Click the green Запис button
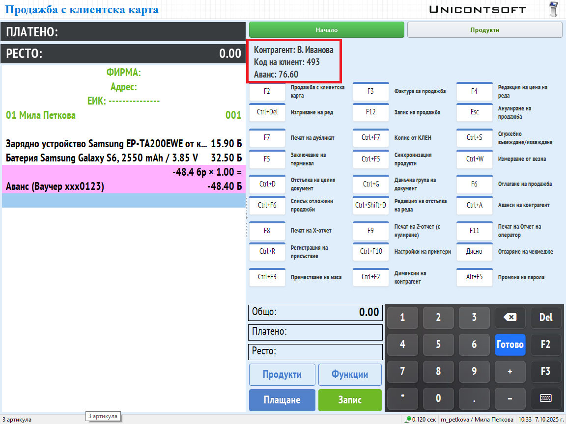The image size is (566, 424). click(x=350, y=400)
